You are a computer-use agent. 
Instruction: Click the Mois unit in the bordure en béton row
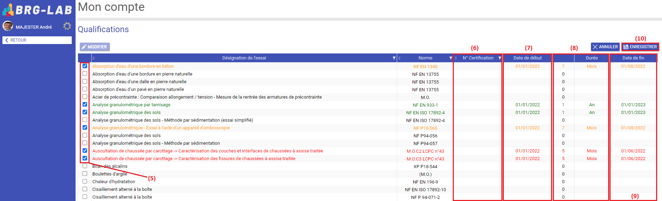[x=592, y=66]
